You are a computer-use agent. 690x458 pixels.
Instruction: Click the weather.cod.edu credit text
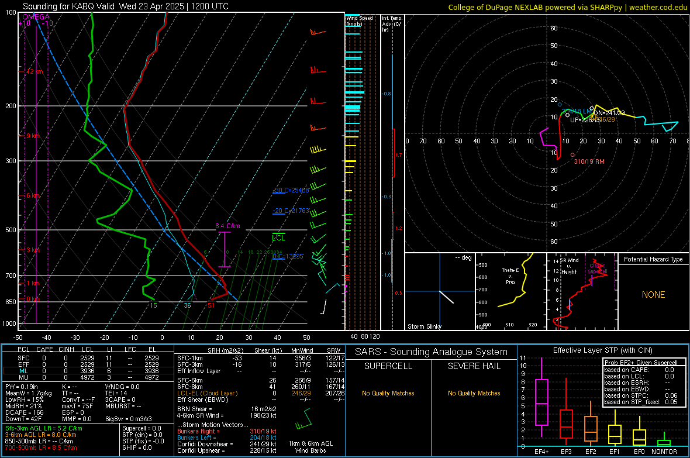[658, 7]
